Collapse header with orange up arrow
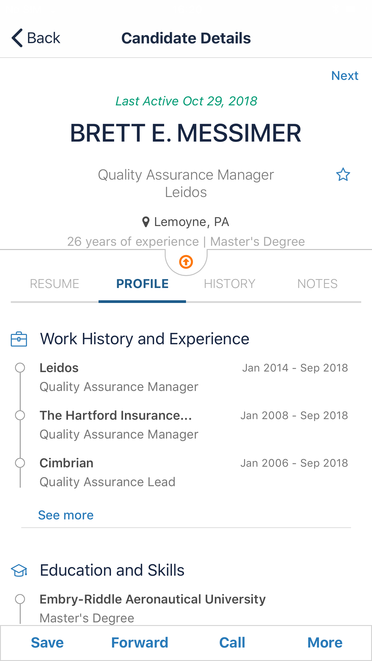 [186, 262]
